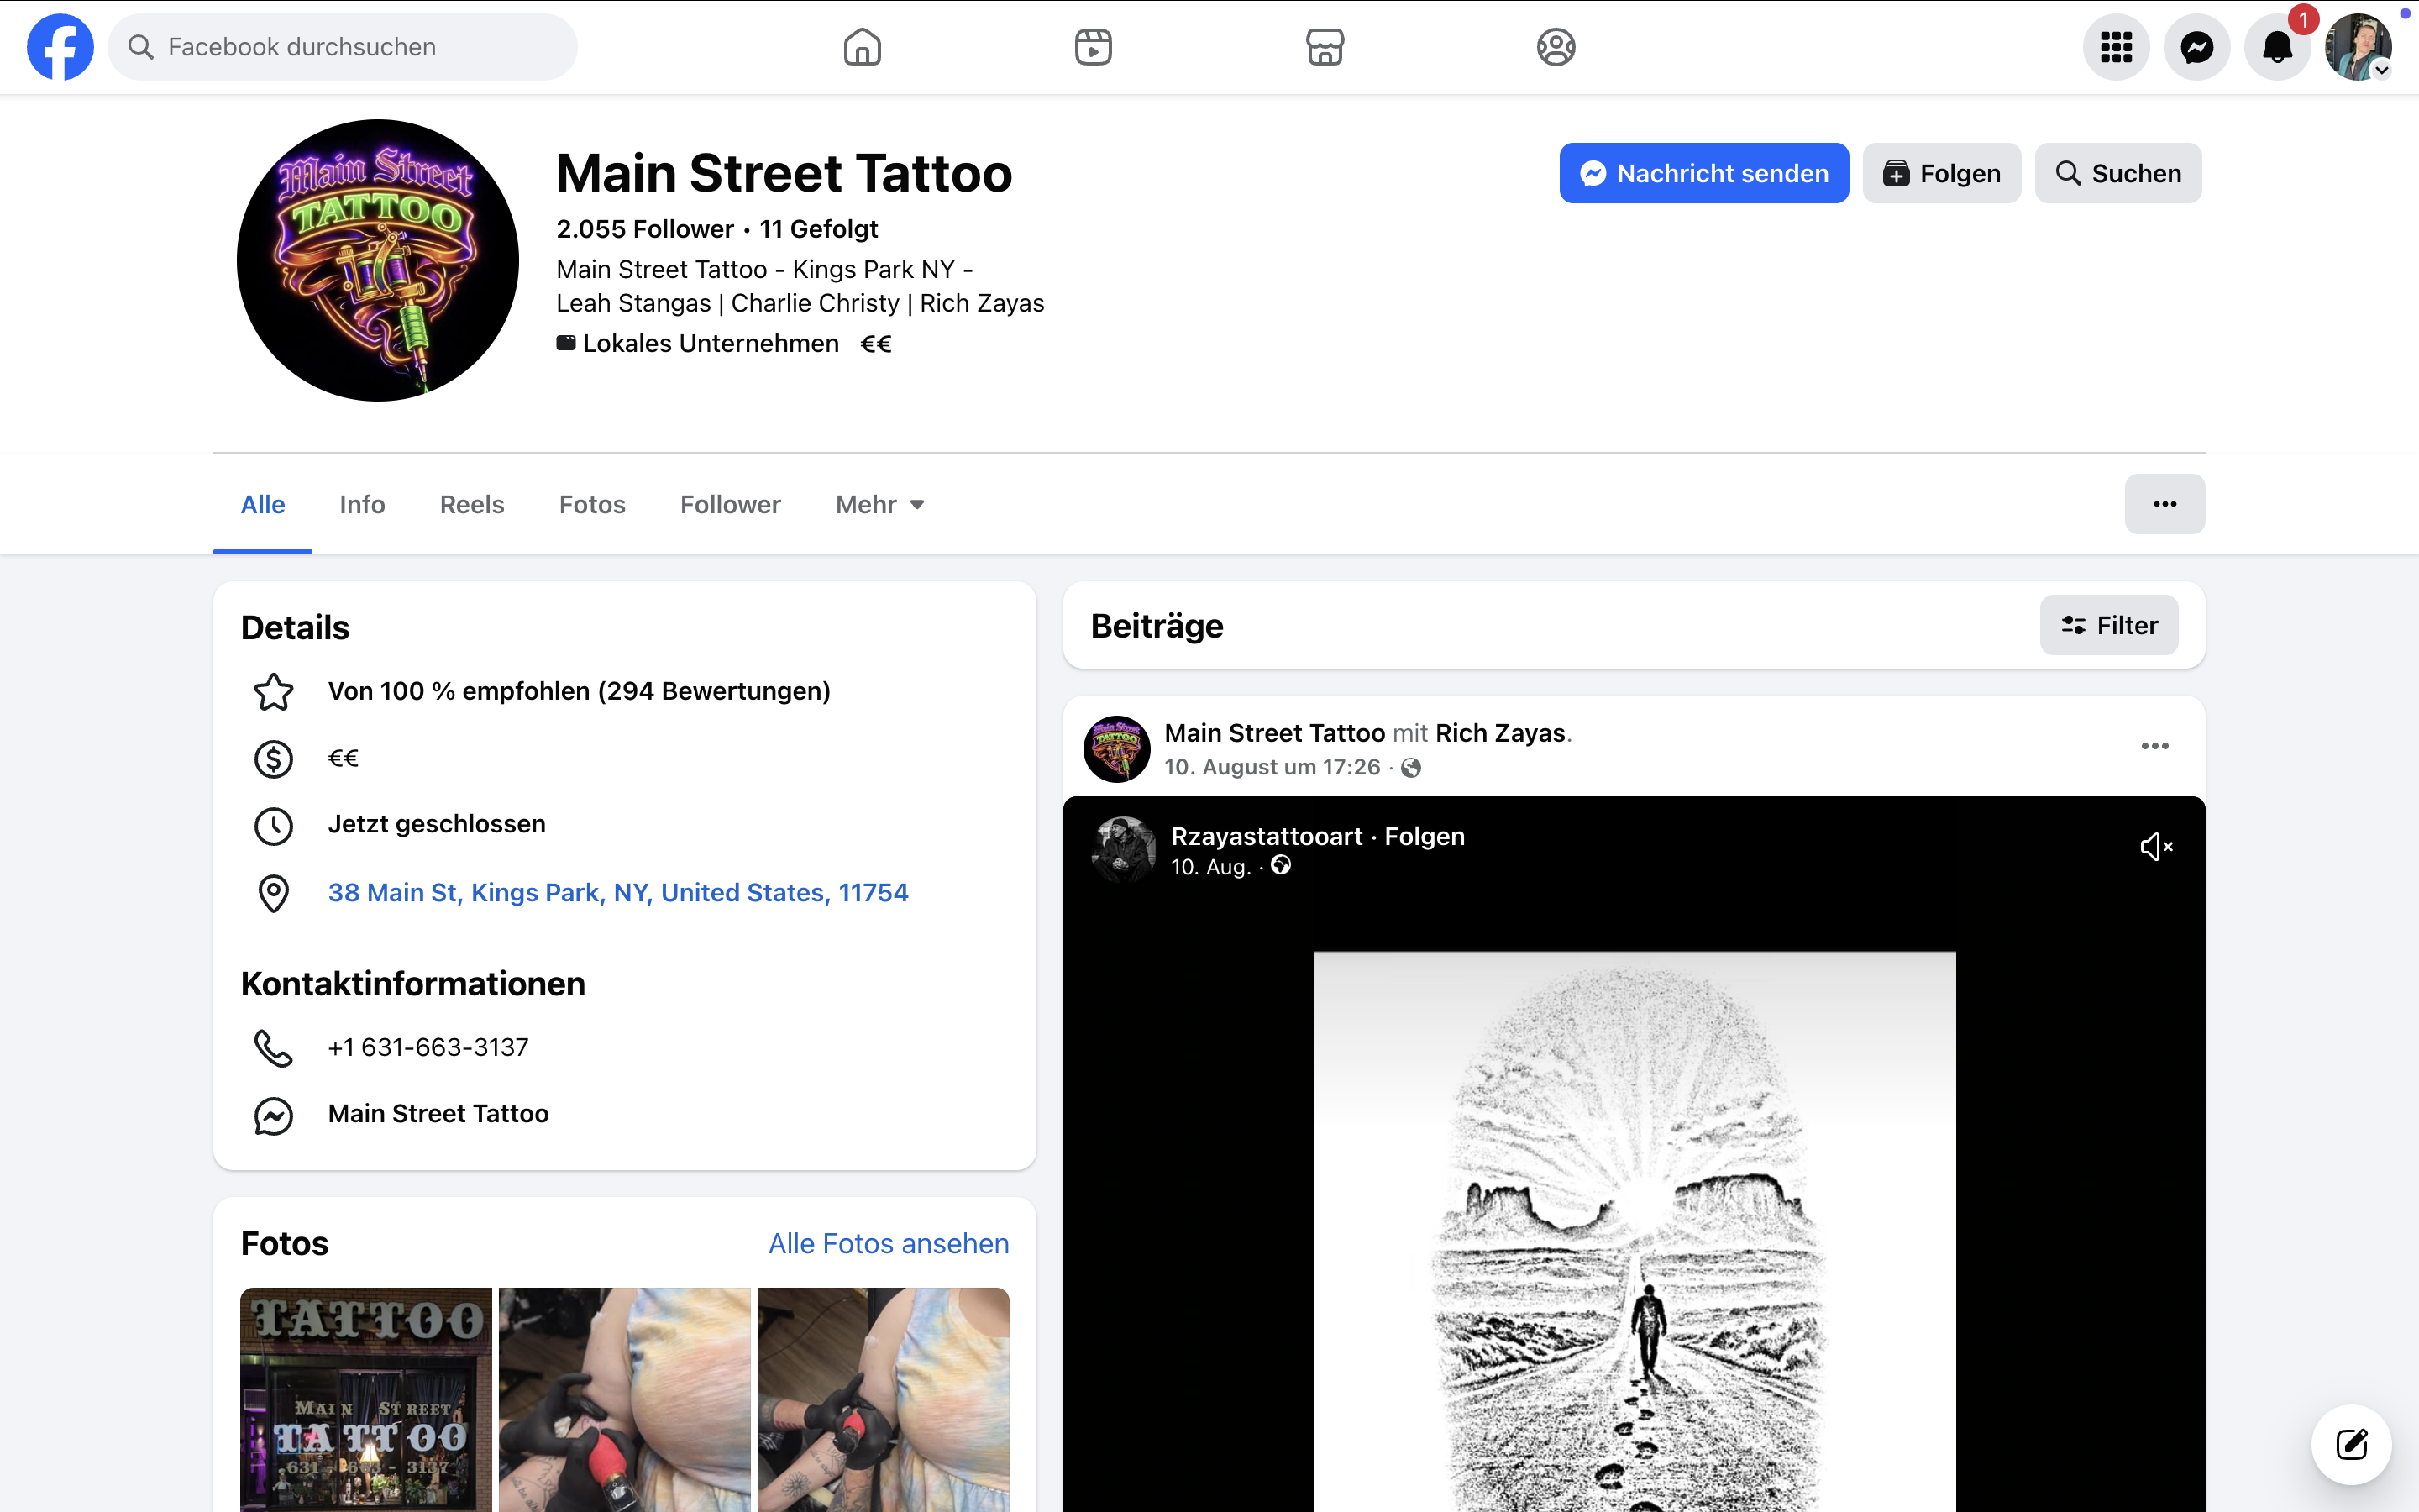
Task: Open the tattoo shop storefront photo
Action: (366, 1399)
